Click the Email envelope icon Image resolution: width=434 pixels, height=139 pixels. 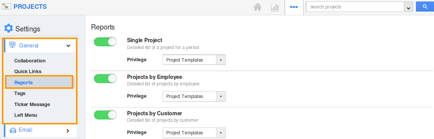point(13,130)
